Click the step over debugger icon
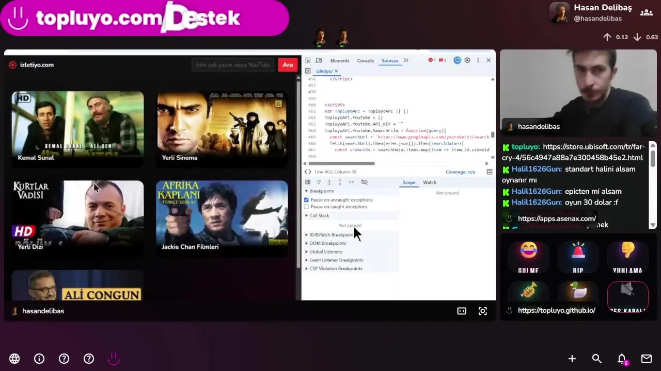This screenshot has height=371, width=661. tap(319, 182)
